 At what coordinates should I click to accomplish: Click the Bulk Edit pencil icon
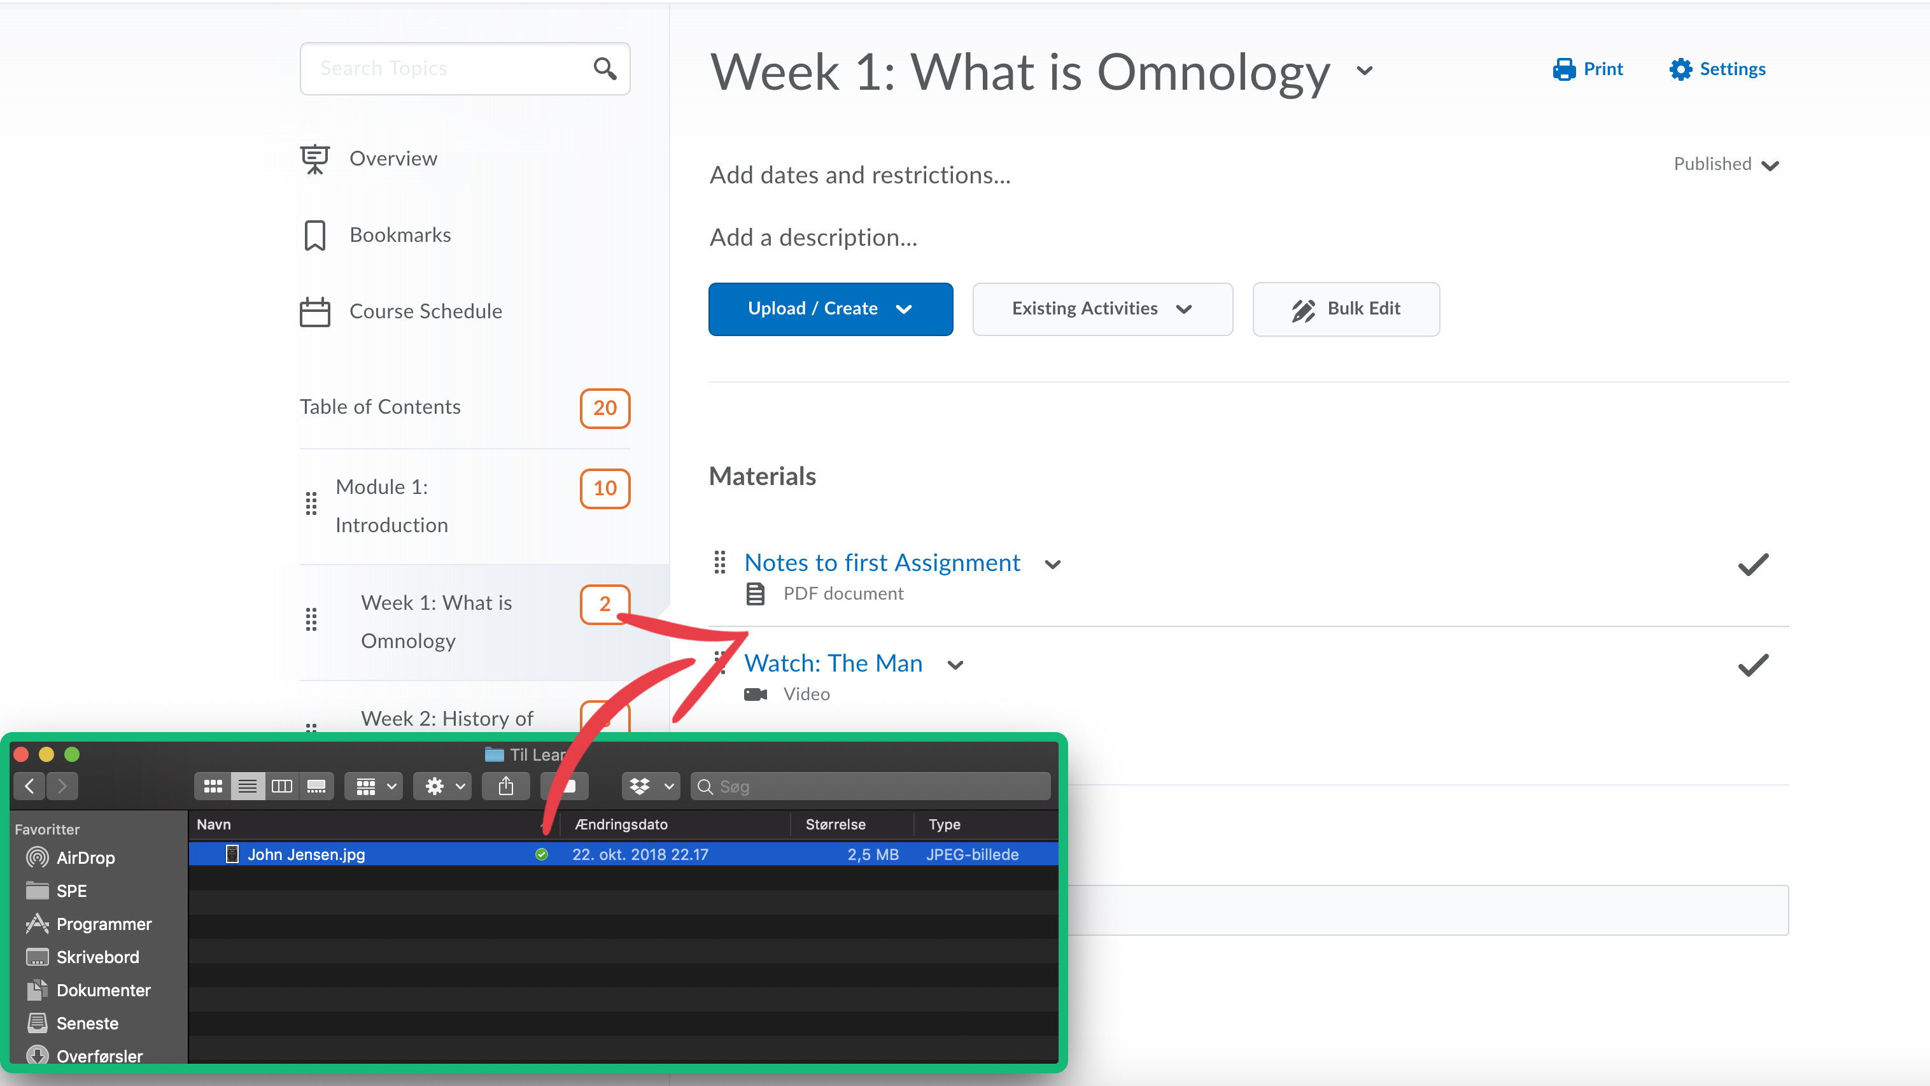(x=1303, y=309)
